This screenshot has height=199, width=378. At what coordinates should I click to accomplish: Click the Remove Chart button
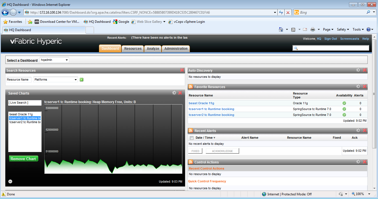click(x=23, y=159)
